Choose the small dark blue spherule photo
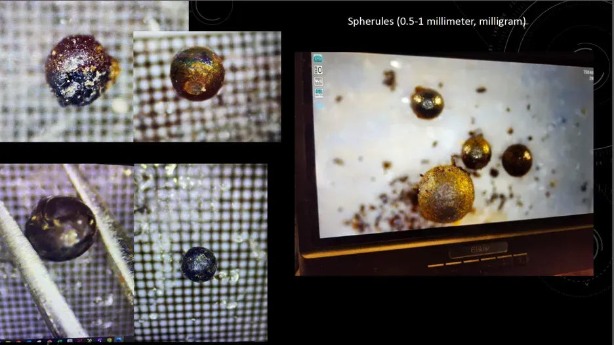This screenshot has width=614, height=345. [x=199, y=263]
